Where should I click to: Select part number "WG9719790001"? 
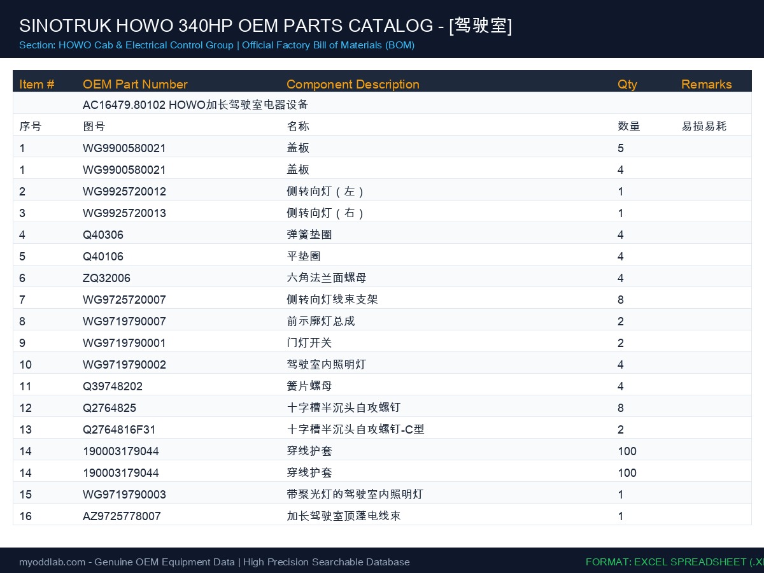tap(124, 343)
